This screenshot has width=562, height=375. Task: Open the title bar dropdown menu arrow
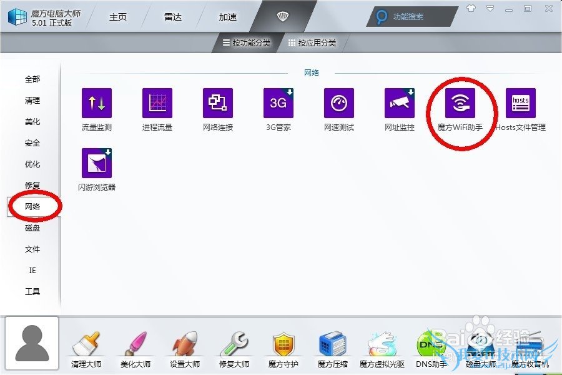pyautogui.click(x=490, y=9)
